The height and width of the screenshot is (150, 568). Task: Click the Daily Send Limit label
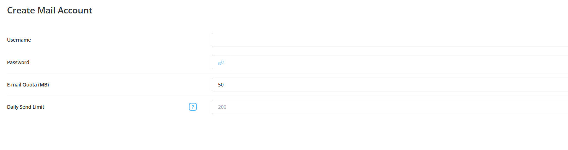[x=25, y=107]
